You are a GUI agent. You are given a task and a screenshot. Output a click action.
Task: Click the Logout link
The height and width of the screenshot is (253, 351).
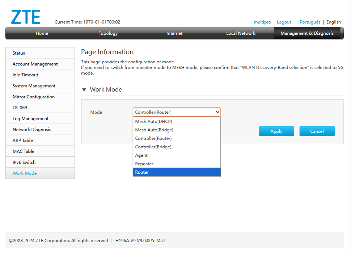284,22
